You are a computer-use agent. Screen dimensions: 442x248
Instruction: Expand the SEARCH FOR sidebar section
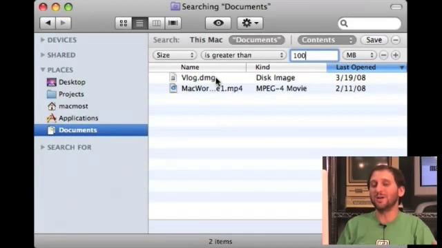[x=43, y=147]
